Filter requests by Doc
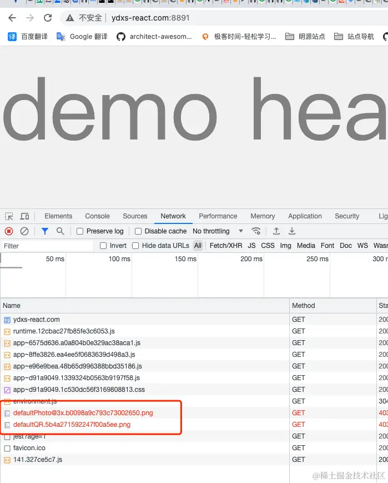 coord(346,246)
